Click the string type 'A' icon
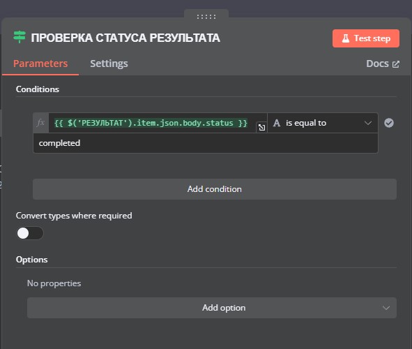The height and width of the screenshot is (349, 412). coord(277,123)
